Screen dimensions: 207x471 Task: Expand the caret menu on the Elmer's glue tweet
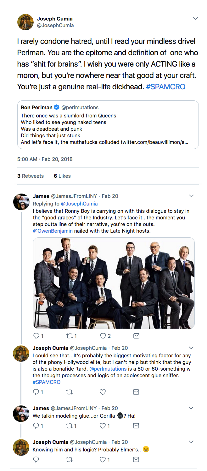point(191,442)
